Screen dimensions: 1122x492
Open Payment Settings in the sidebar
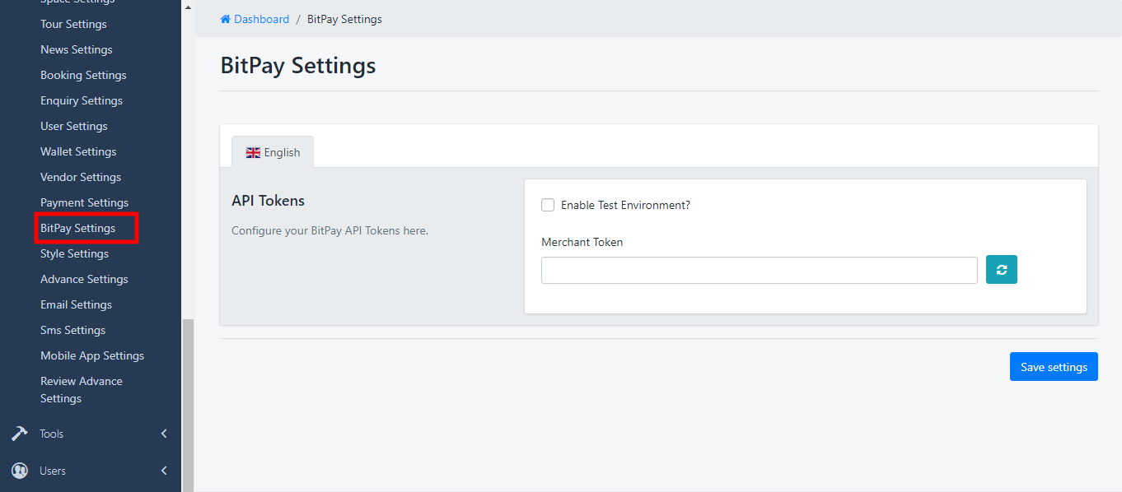(x=84, y=202)
